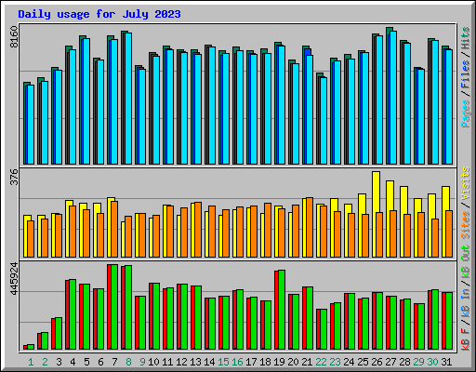This screenshot has width=476, height=372.
Task: Click the day 13 orange sites bar
Action: 198,230
